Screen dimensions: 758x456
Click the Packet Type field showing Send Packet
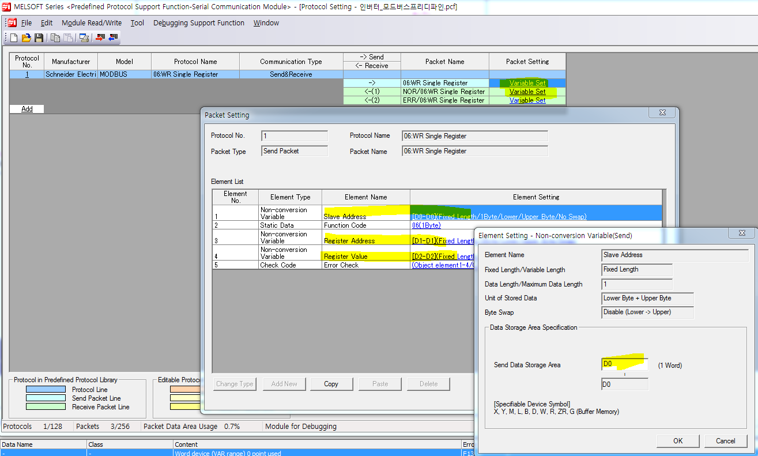coord(294,151)
